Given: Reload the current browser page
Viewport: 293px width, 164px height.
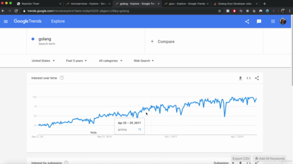Looking at the screenshot, I should pyautogui.click(x=16, y=11).
